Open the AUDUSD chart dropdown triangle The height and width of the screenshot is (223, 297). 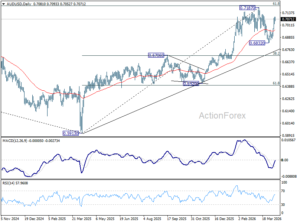pyautogui.click(x=3, y=4)
